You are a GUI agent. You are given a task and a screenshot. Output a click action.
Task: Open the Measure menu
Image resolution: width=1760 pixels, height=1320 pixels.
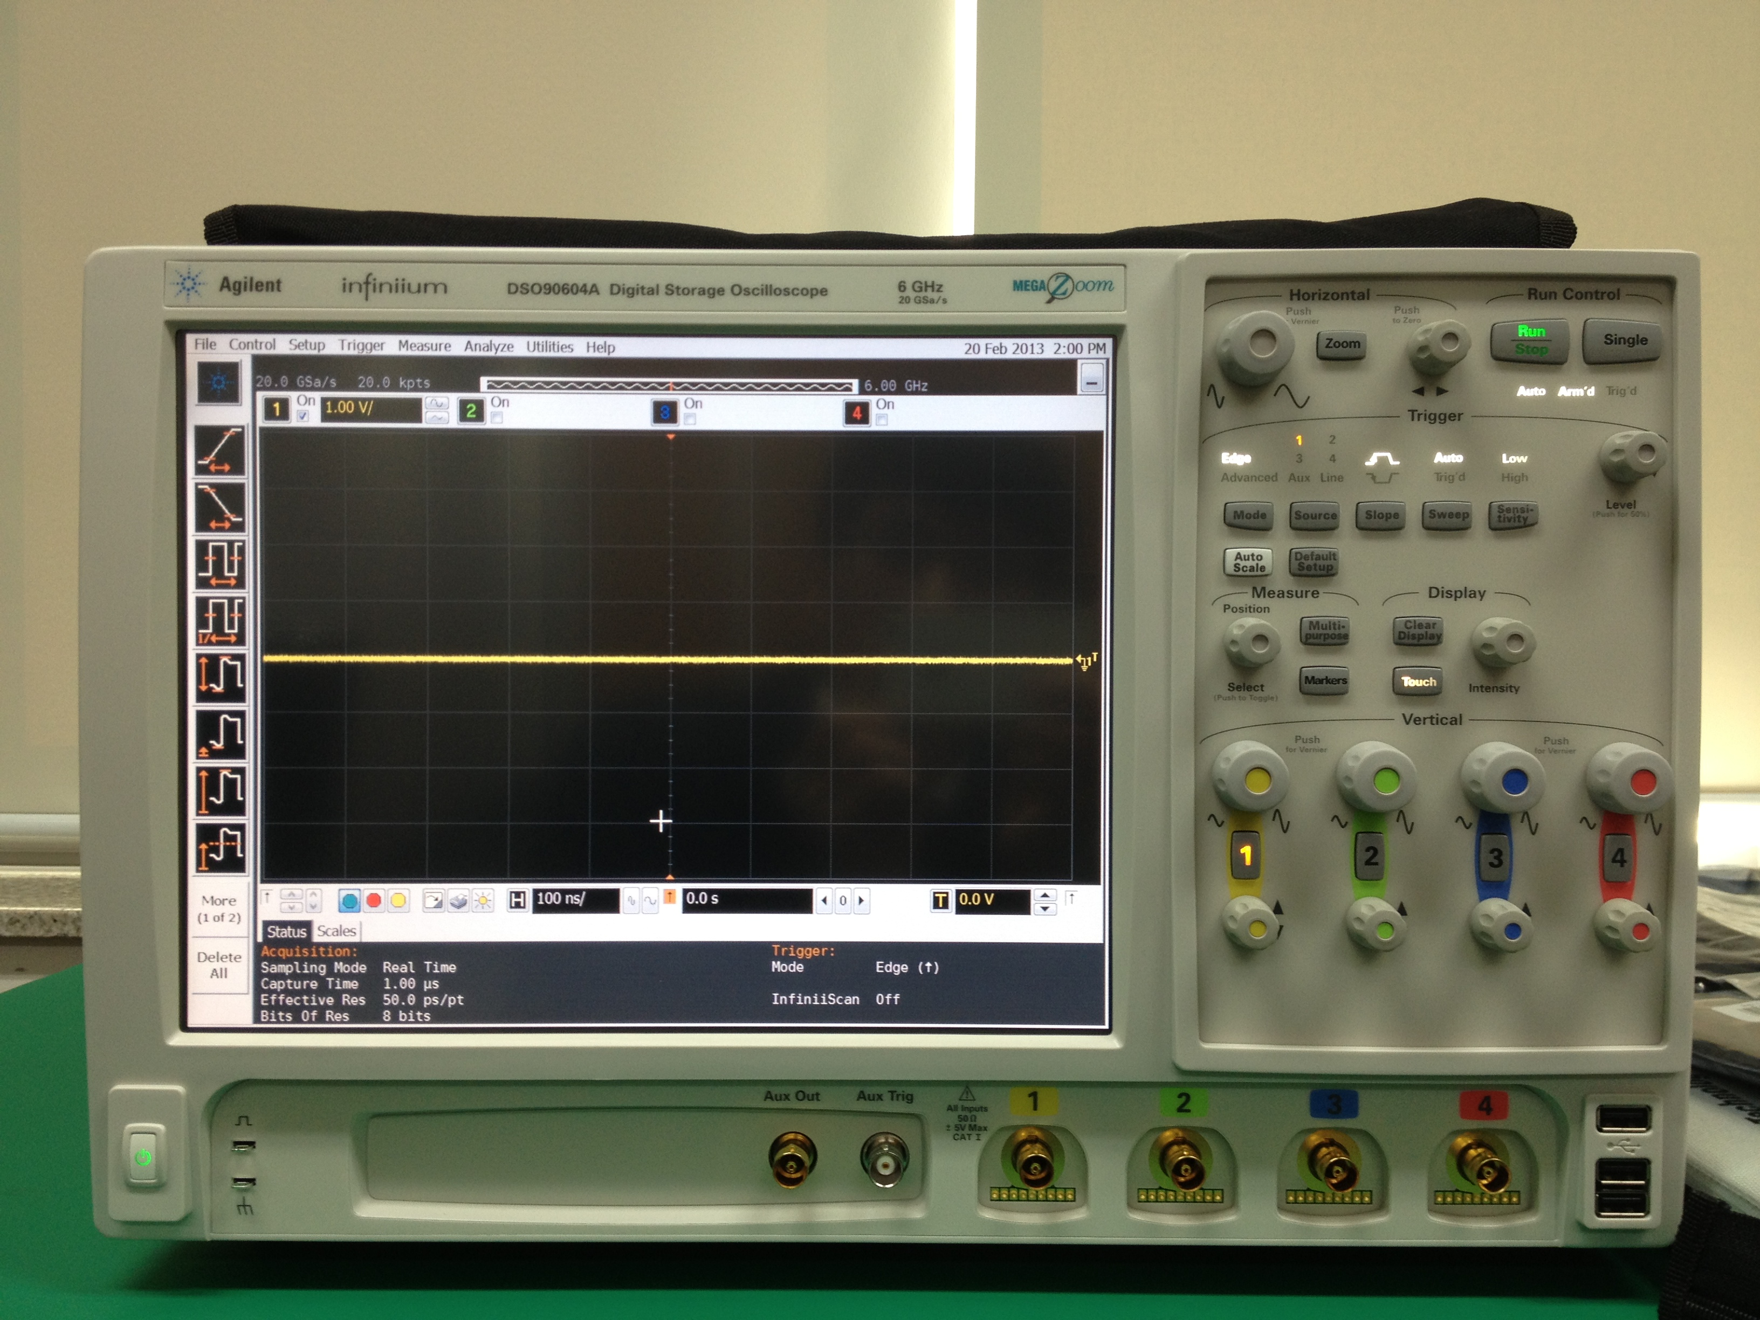[424, 346]
